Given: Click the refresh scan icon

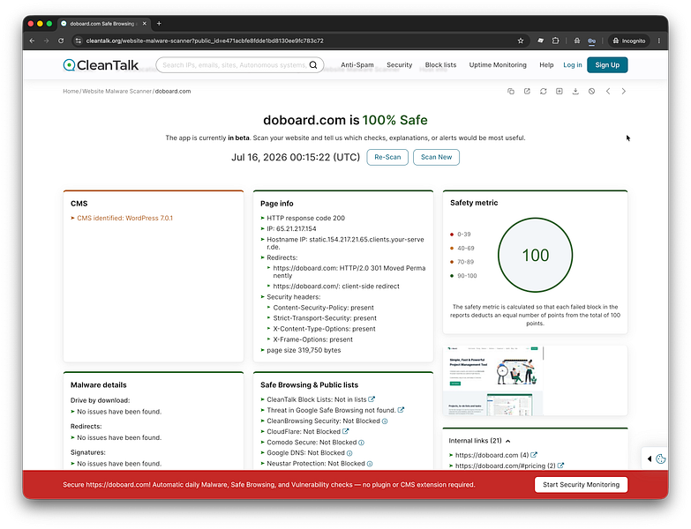Looking at the screenshot, I should pos(544,91).
